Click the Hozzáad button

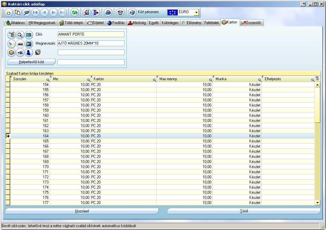tap(82, 211)
